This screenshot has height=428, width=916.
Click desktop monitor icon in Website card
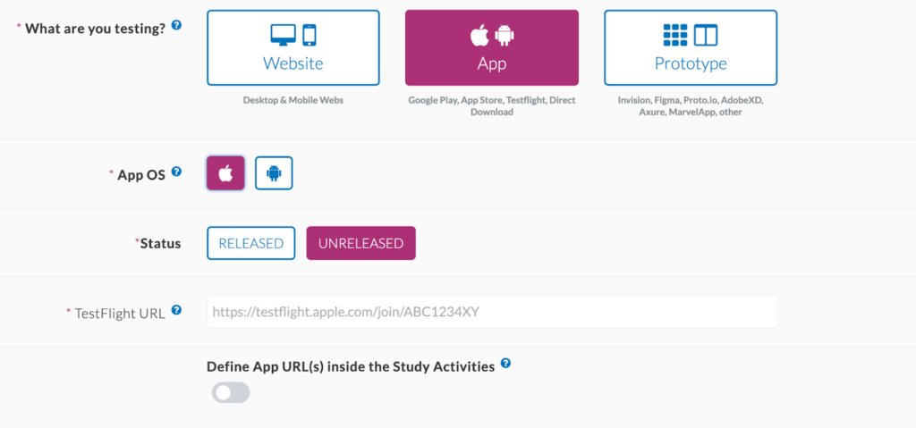click(284, 35)
